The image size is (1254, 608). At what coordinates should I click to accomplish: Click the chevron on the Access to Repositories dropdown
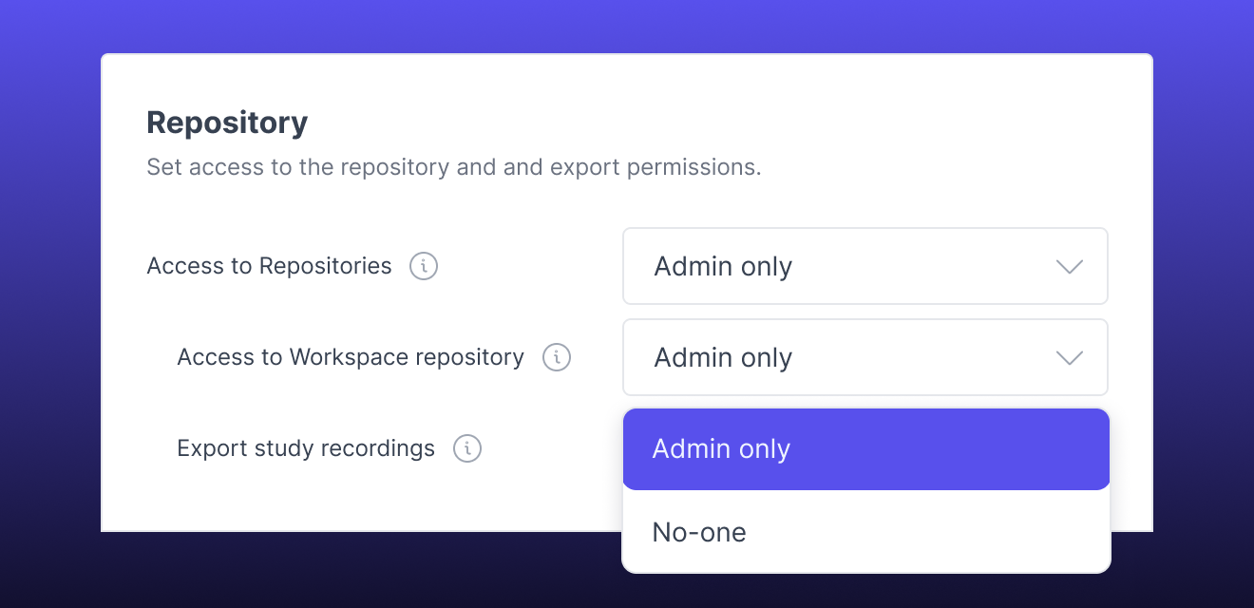click(1070, 267)
